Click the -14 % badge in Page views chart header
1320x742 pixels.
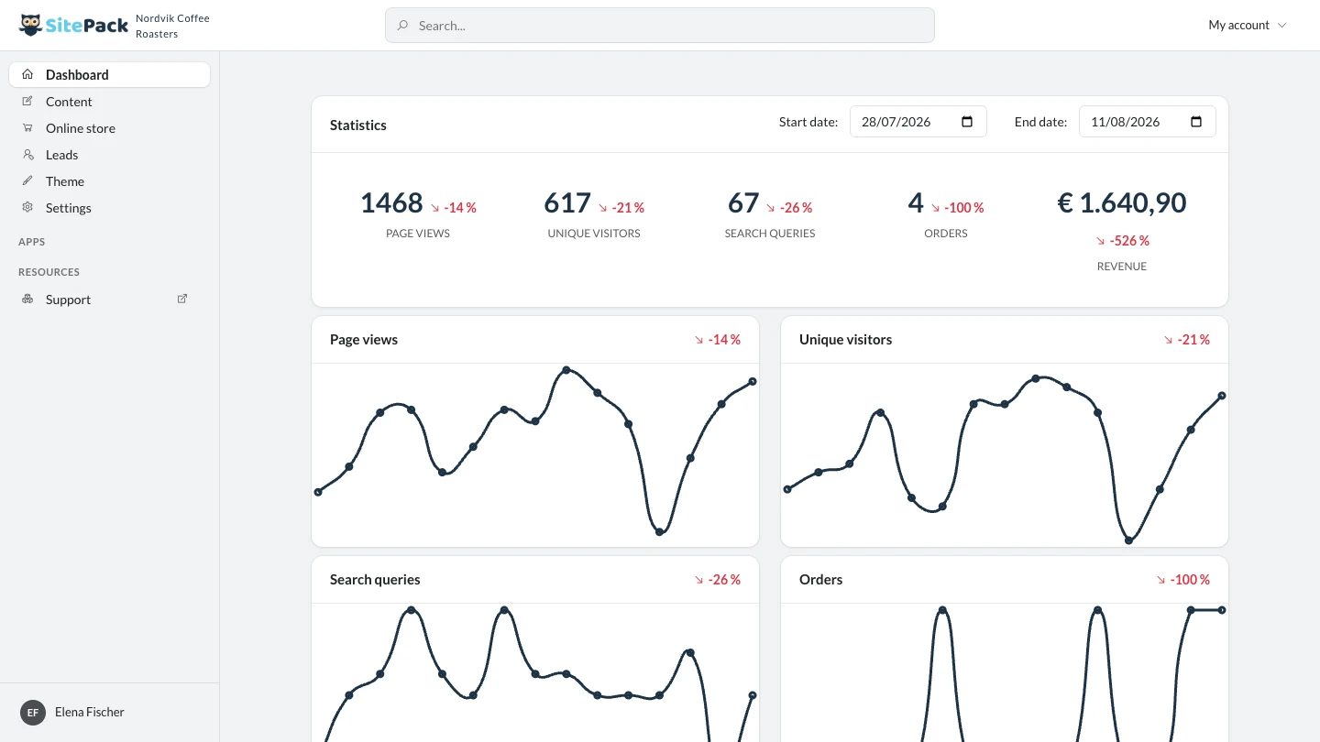(717, 340)
